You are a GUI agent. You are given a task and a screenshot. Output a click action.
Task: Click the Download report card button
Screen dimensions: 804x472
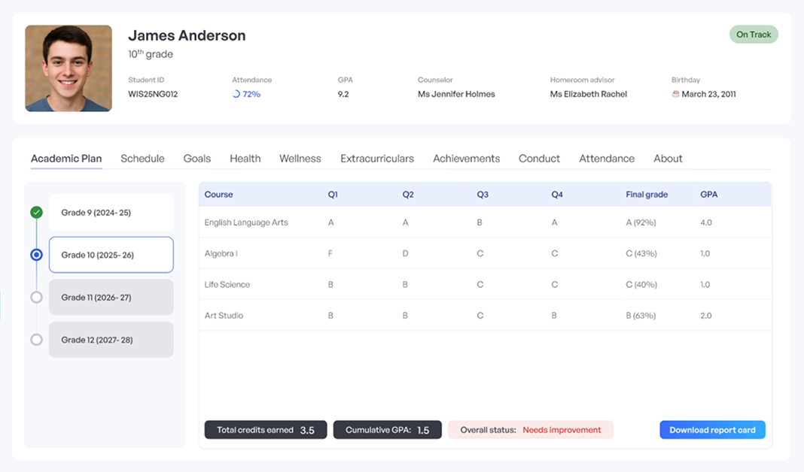tap(712, 430)
